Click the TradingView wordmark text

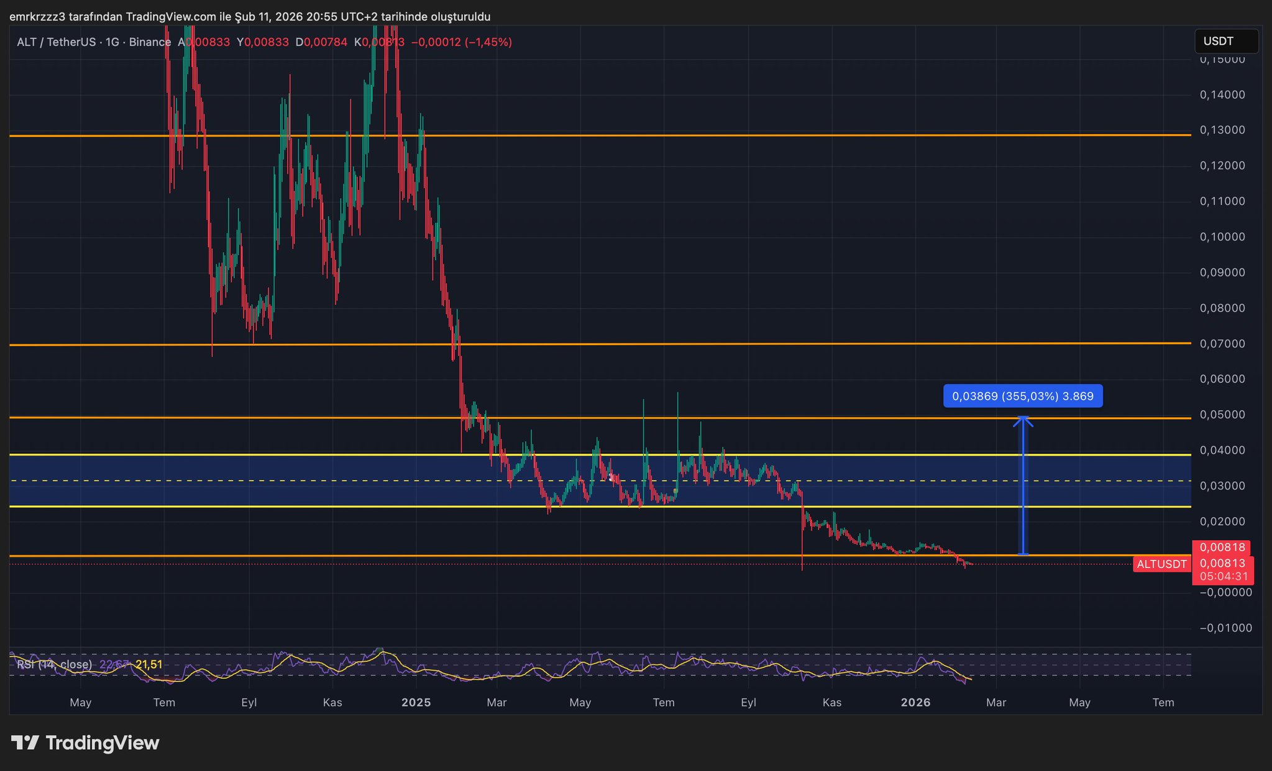click(x=103, y=743)
